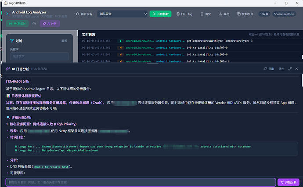Image resolution: width=303 pixels, height=187 pixels.
Task: Click the 开始分析 start analysis button
Action: 289,182
